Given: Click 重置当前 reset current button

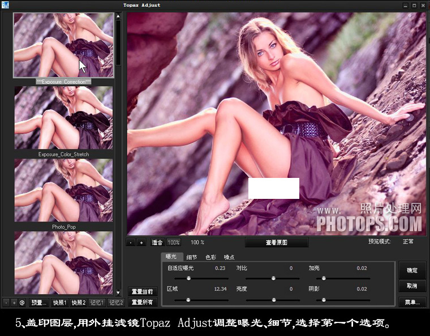Looking at the screenshot, I should (143, 291).
